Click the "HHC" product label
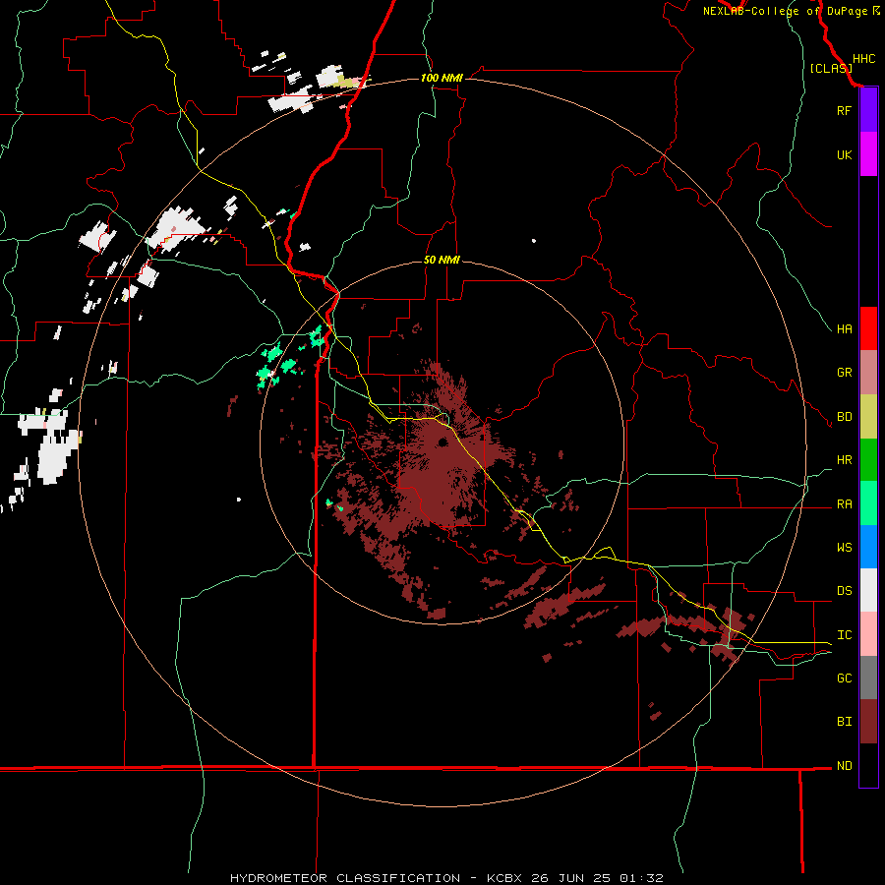Screen dimensions: 885x885 click(x=863, y=59)
